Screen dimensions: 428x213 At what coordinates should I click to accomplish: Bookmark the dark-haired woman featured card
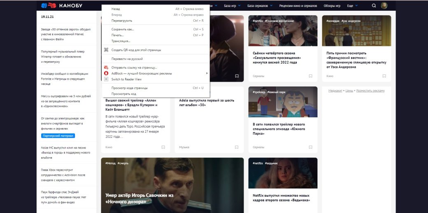click(x=237, y=76)
